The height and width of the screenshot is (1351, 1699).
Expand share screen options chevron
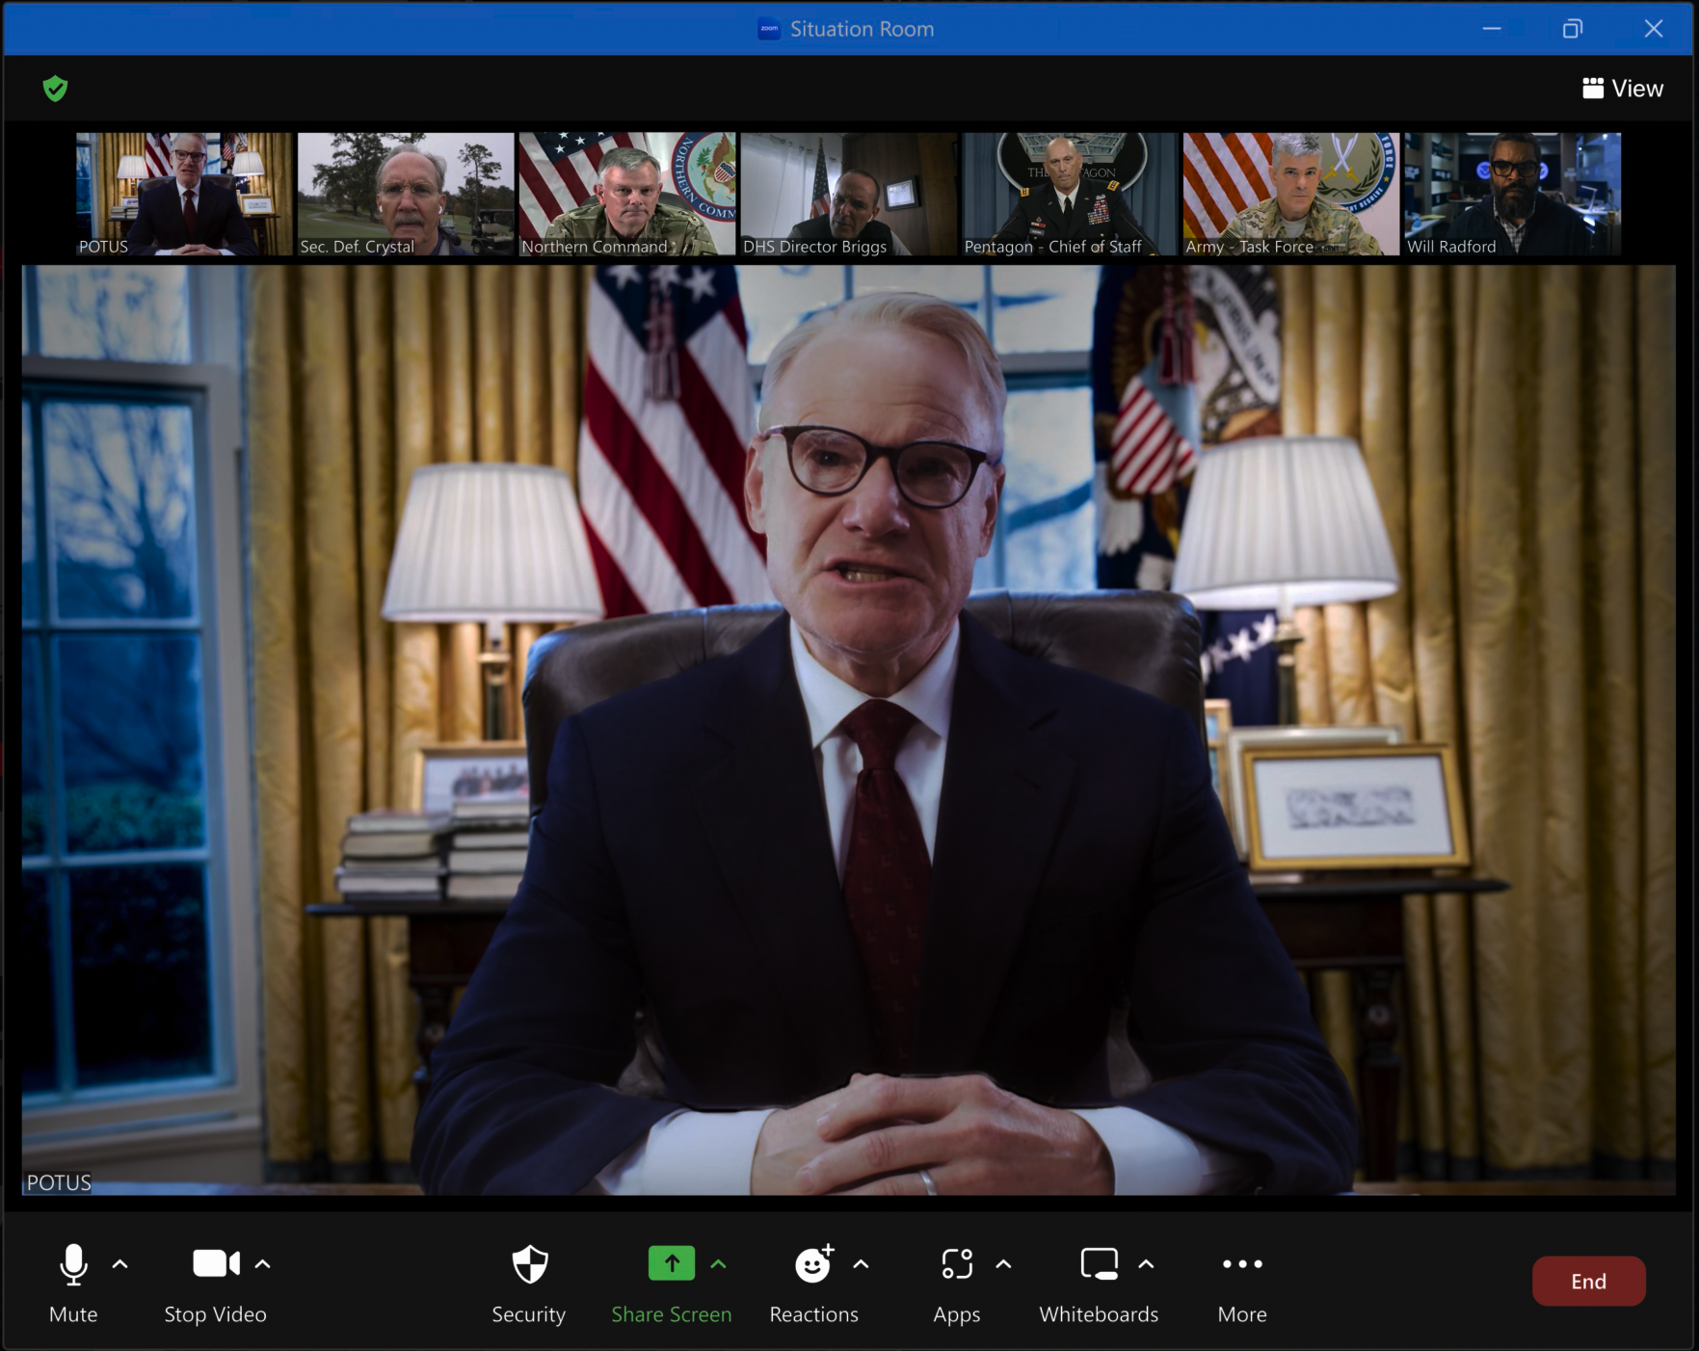pyautogui.click(x=719, y=1264)
